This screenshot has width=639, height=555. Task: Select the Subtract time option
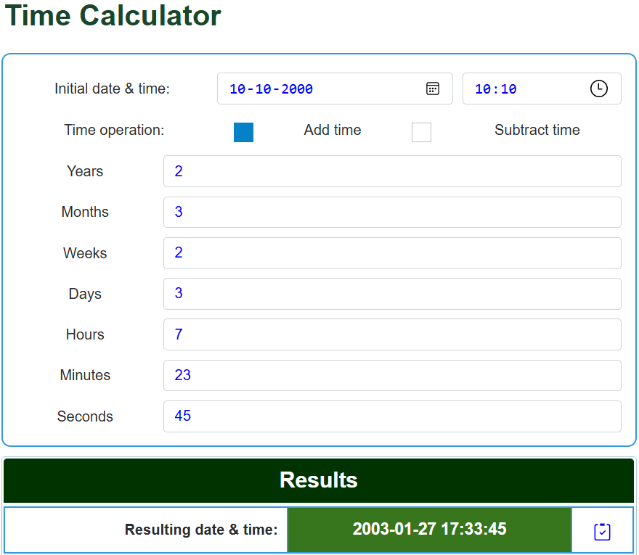(421, 132)
